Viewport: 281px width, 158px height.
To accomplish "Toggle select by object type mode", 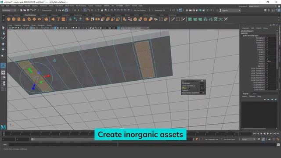I will tap(63, 10).
